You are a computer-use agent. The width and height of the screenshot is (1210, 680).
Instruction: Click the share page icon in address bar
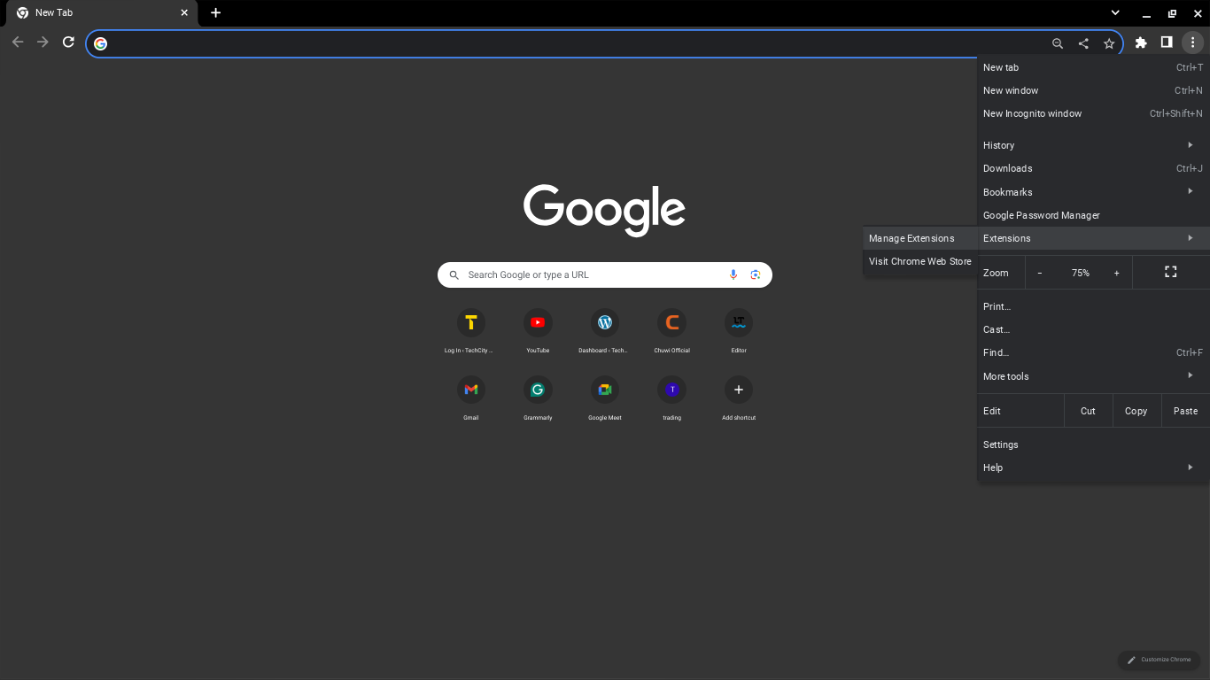(1083, 43)
